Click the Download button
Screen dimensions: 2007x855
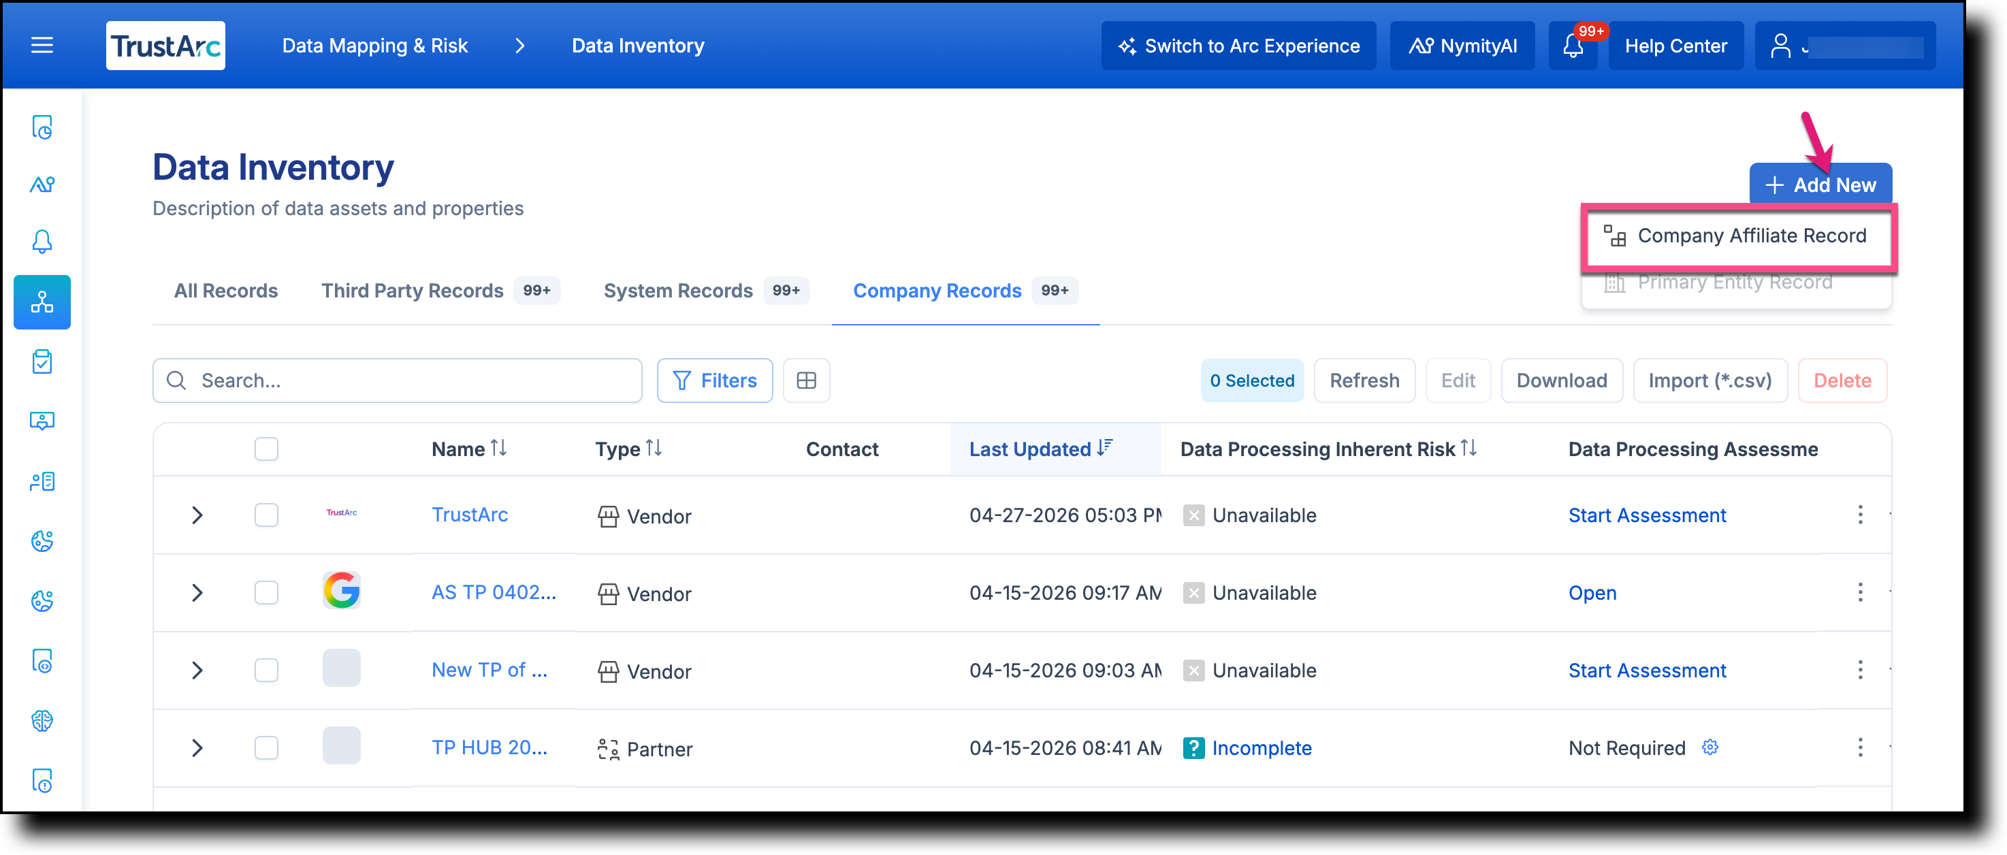click(1561, 380)
